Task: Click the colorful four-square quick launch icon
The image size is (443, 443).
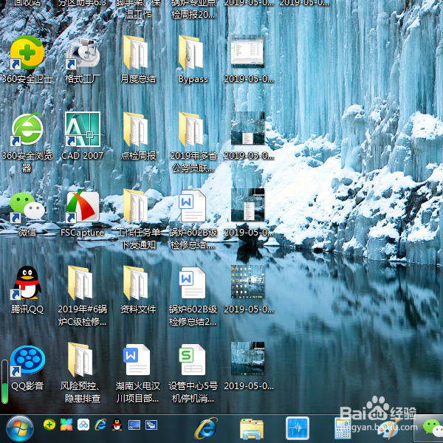Action: pos(66,425)
